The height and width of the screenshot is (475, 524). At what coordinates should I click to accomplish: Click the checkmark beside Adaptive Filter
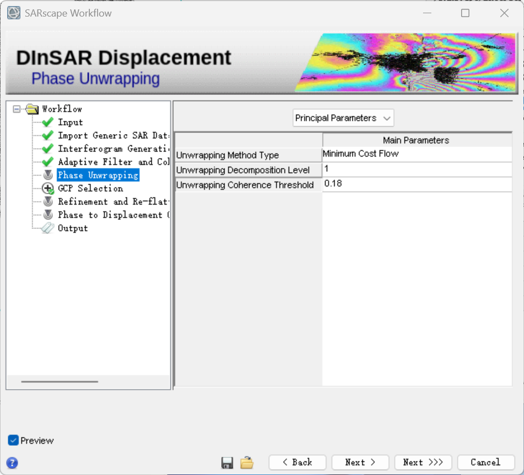(48, 162)
